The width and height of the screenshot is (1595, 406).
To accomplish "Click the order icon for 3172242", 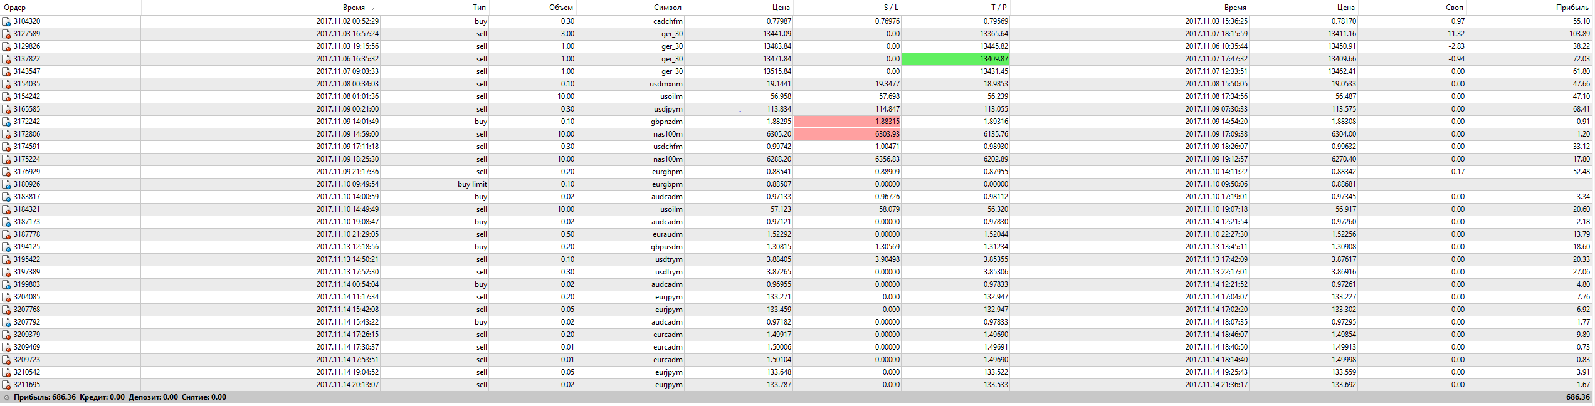I will tap(6, 122).
